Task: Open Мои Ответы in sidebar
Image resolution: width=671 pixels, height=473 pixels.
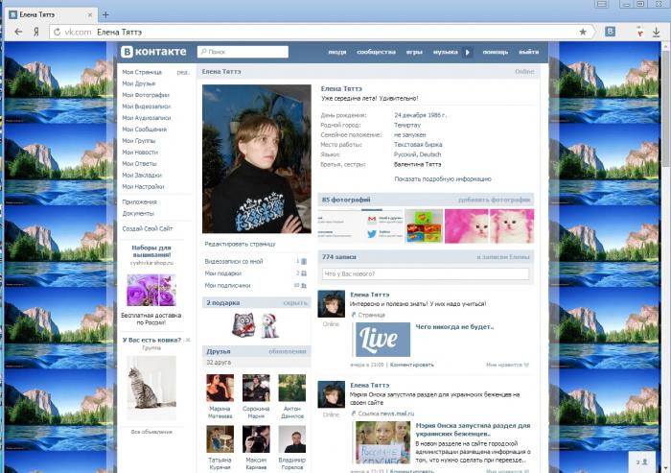Action: pyautogui.click(x=140, y=164)
